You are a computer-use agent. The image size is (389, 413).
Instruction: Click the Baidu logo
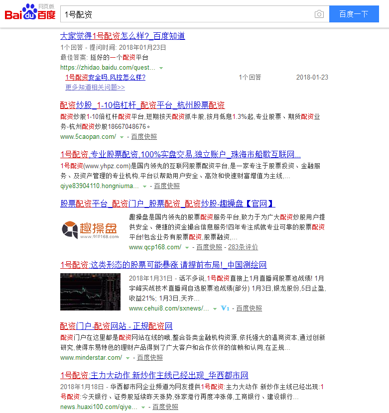(x=30, y=12)
